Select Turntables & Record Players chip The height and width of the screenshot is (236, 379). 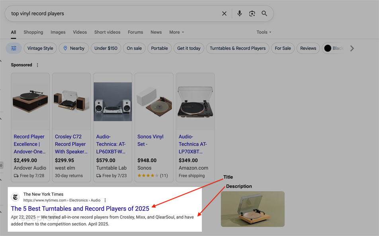pyautogui.click(x=238, y=48)
